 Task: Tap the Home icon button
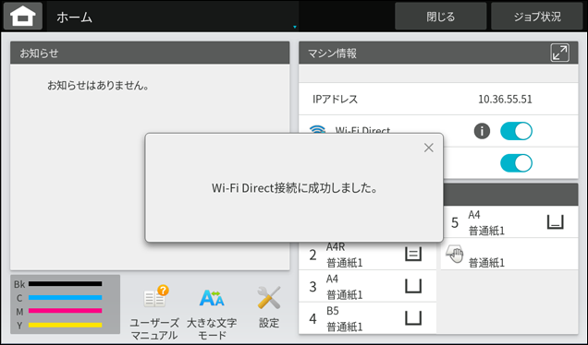click(23, 17)
